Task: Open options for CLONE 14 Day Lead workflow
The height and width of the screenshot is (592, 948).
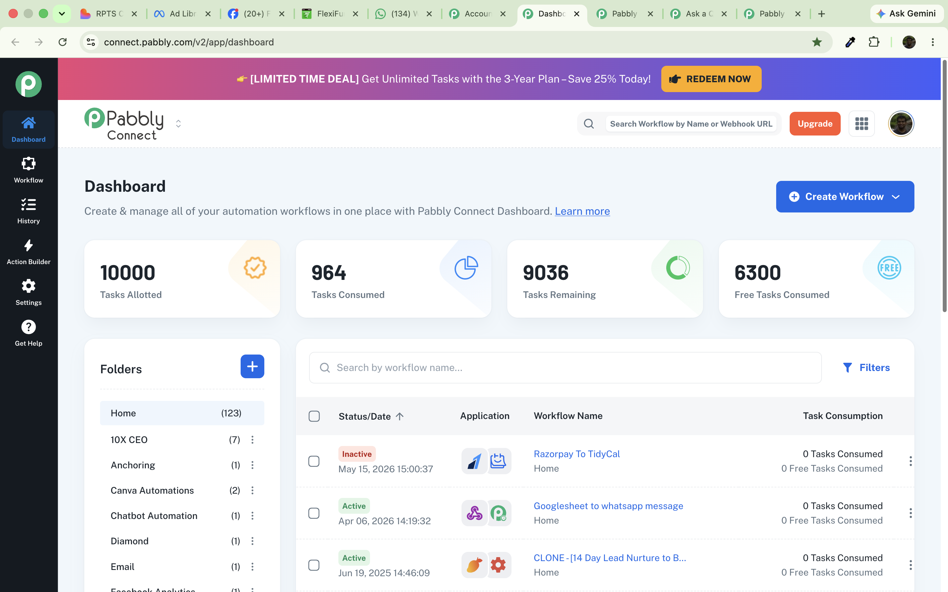Action: click(910, 565)
